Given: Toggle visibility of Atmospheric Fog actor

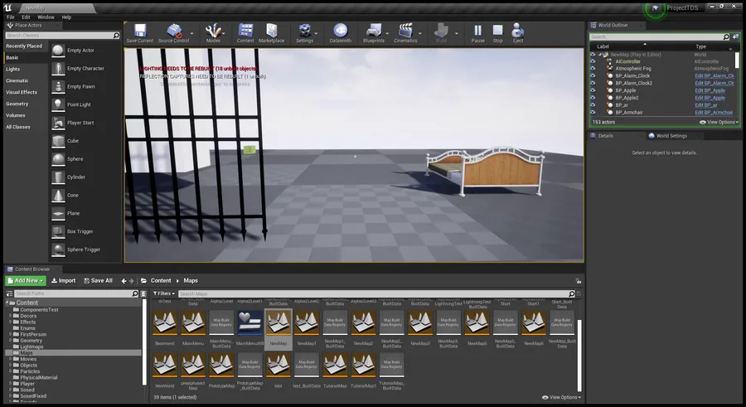Looking at the screenshot, I should click(x=593, y=69).
